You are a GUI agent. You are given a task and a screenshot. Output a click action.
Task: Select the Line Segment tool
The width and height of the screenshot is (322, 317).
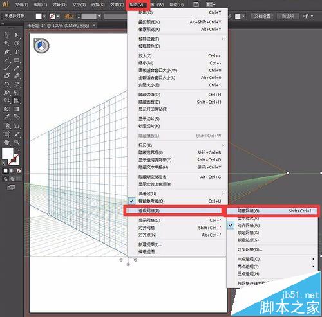click(x=6, y=60)
